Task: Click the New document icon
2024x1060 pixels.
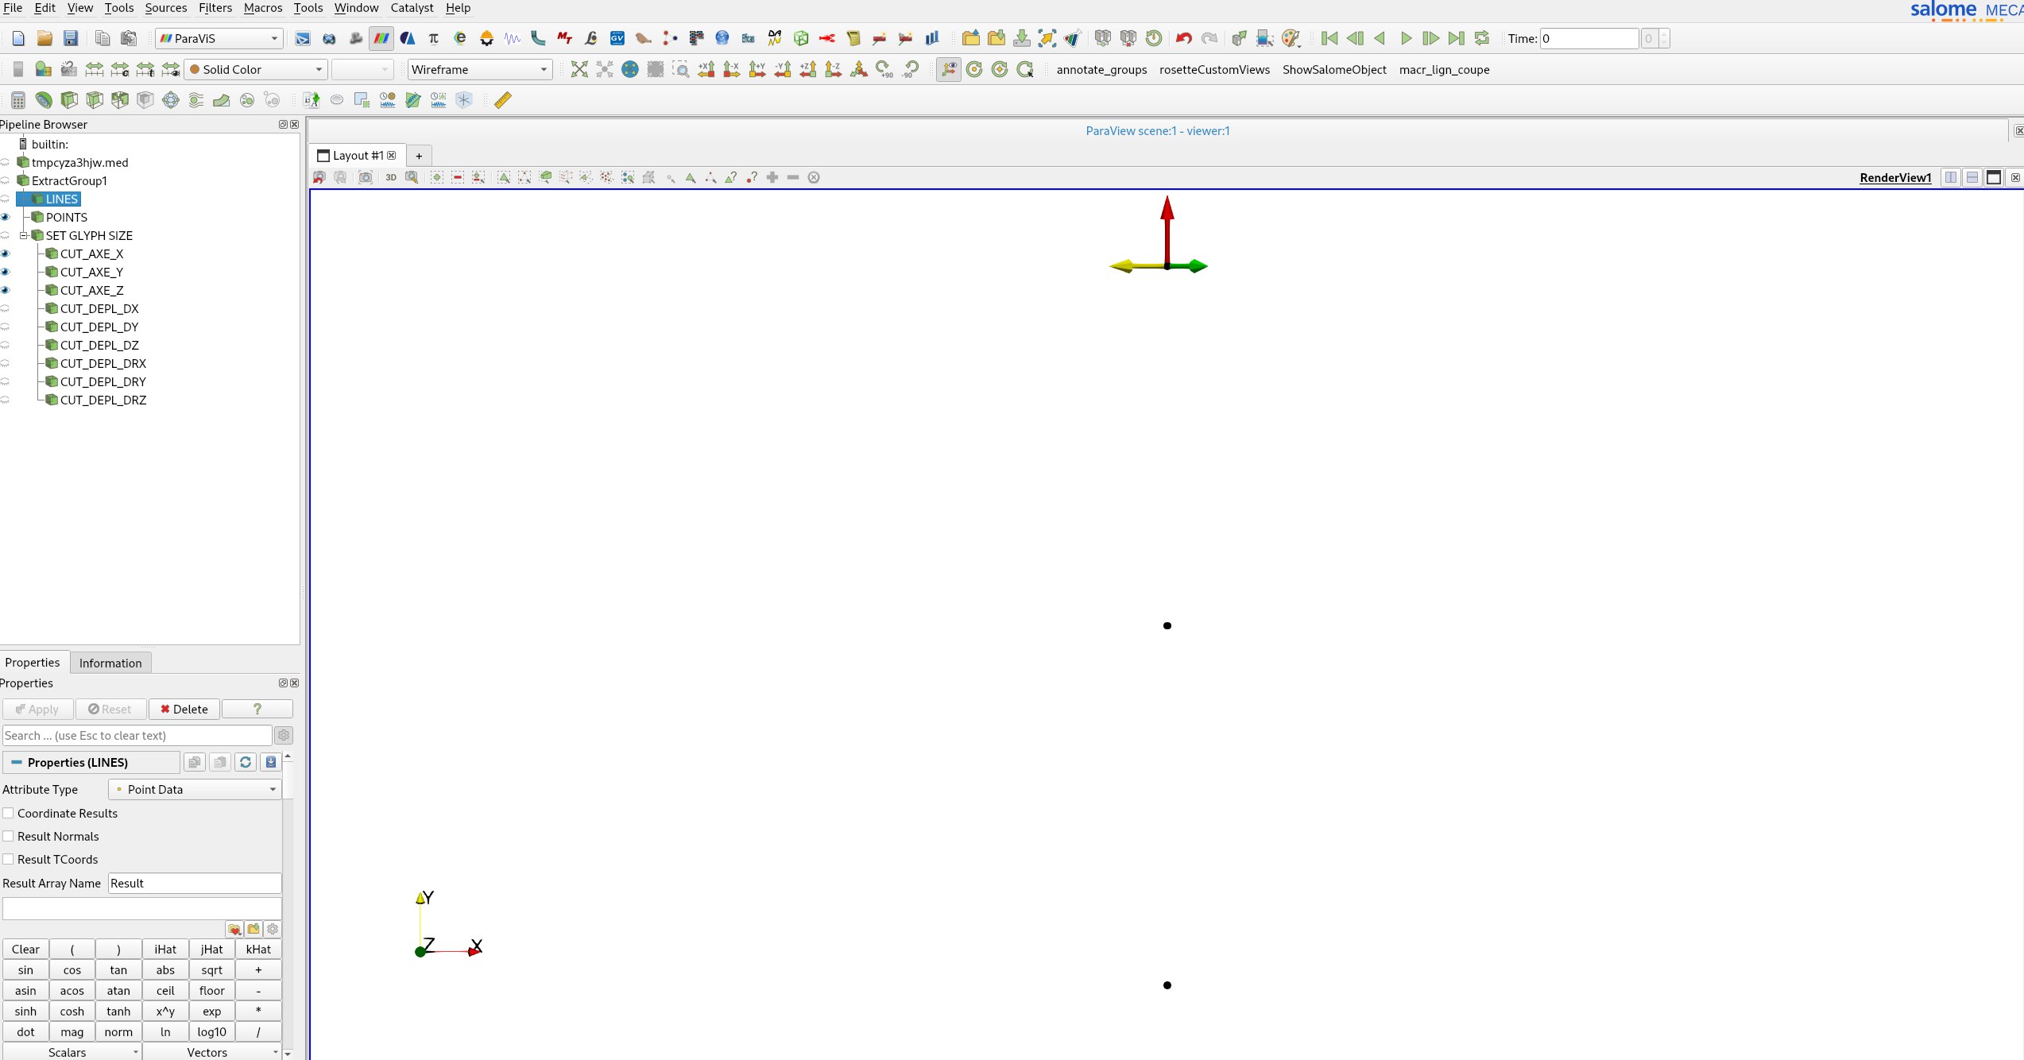Action: tap(19, 38)
